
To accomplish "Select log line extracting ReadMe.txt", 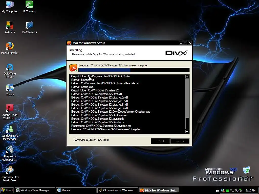I will [x=105, y=83].
